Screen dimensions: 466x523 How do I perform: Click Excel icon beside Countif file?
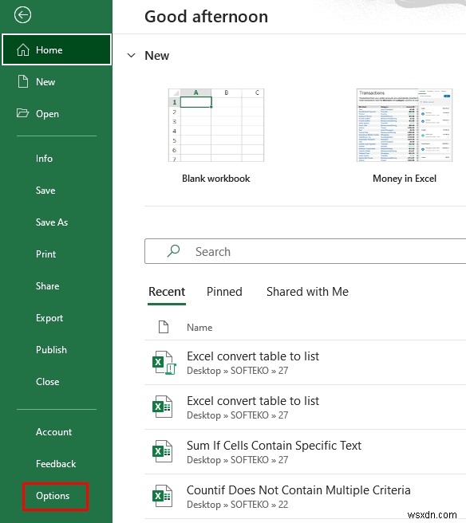click(163, 497)
